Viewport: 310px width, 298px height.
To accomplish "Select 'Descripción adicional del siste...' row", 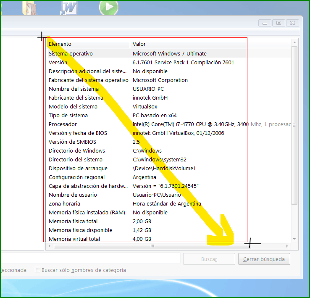I will [x=168, y=71].
